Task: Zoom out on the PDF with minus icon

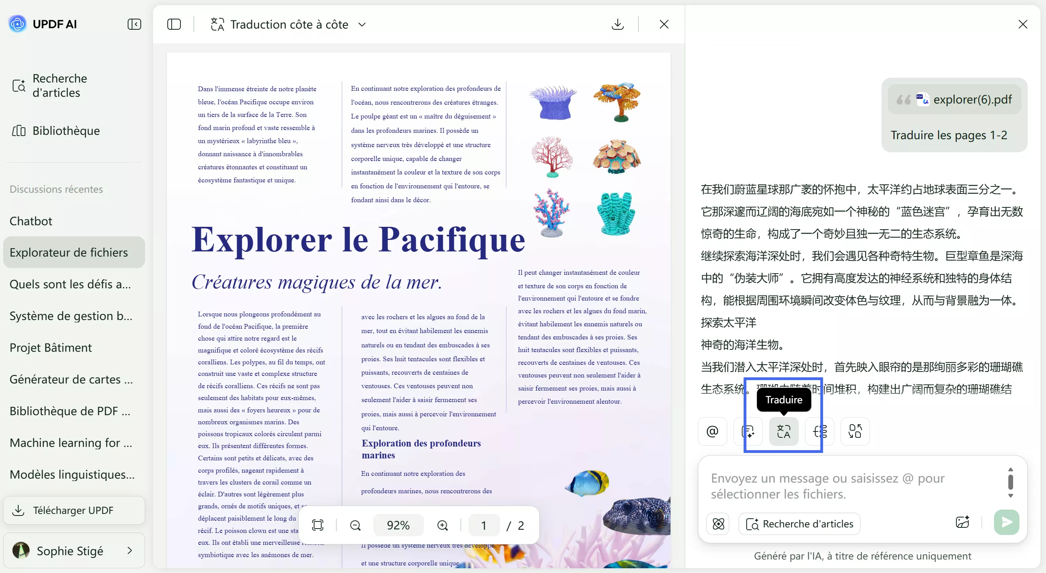Action: 355,525
